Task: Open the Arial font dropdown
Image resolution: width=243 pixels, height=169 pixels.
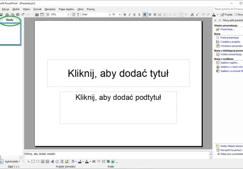Action: [x=110, y=15]
